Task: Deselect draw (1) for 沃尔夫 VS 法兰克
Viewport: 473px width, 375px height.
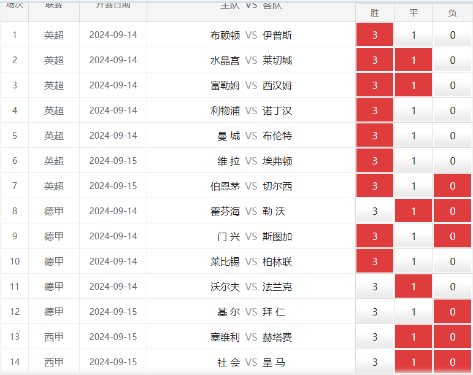Action: (413, 286)
